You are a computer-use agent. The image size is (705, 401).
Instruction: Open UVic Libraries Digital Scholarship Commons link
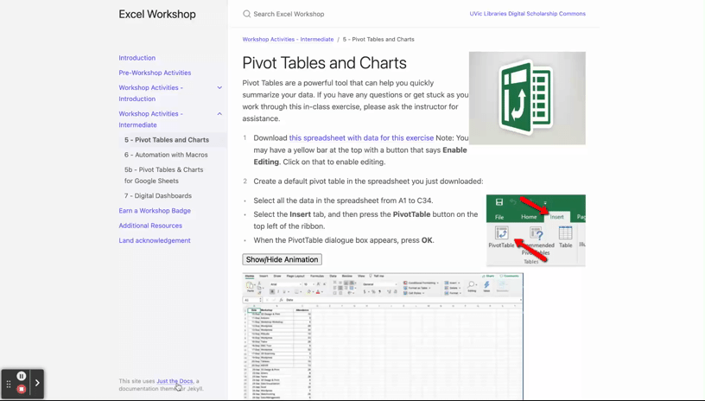click(527, 14)
